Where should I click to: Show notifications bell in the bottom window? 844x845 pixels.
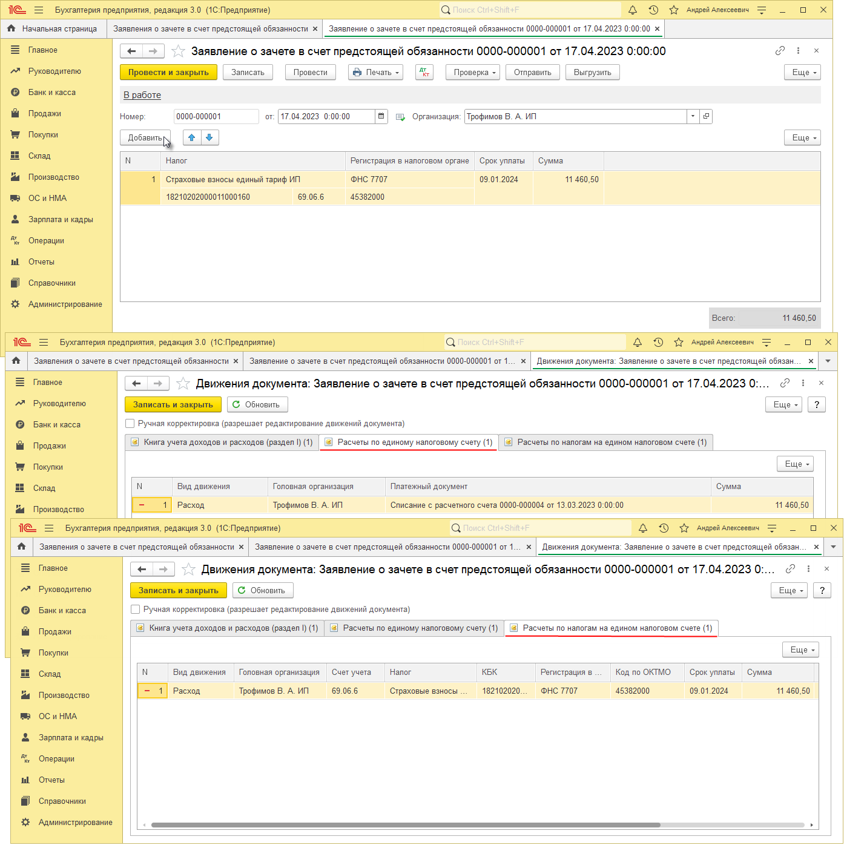[643, 528]
